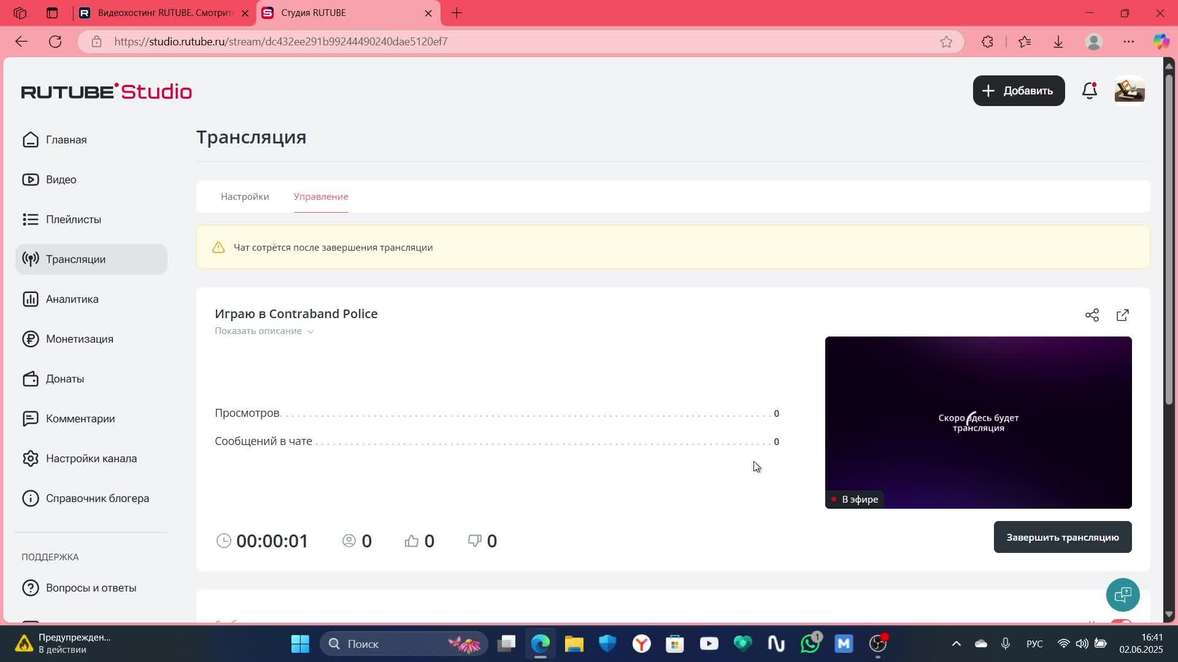Viewport: 1178px width, 662px height.
Task: Show hidden system tray icons
Action: pos(956,644)
